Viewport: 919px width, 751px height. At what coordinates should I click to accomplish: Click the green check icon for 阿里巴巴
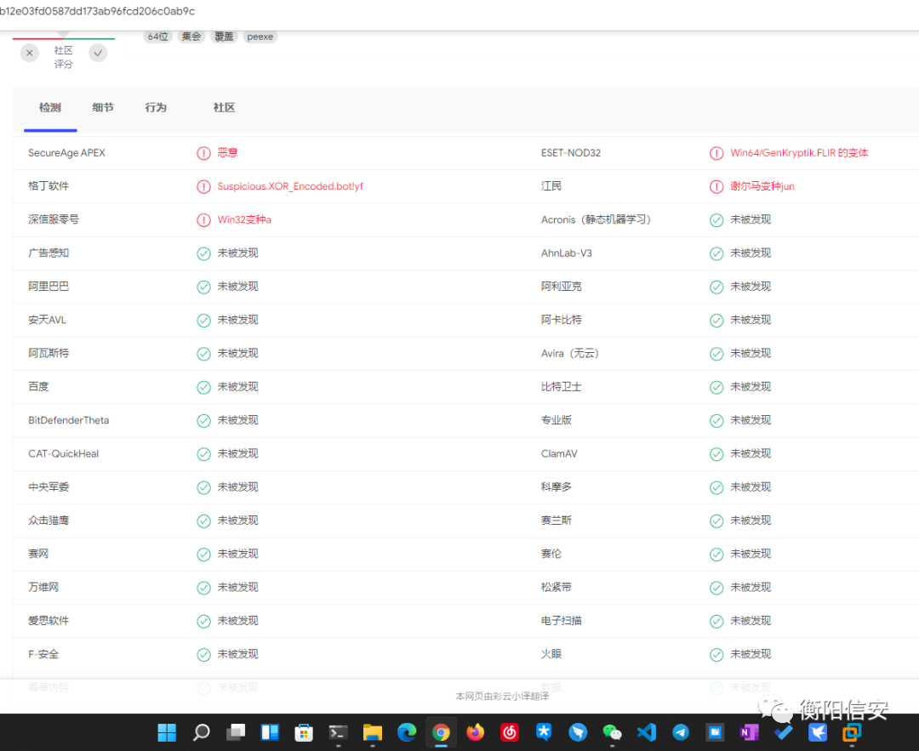203,287
